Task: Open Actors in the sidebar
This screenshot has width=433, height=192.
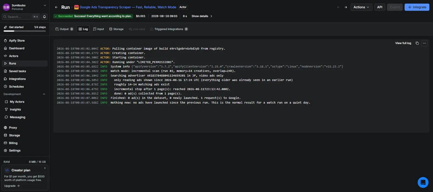Action: tap(25, 56)
